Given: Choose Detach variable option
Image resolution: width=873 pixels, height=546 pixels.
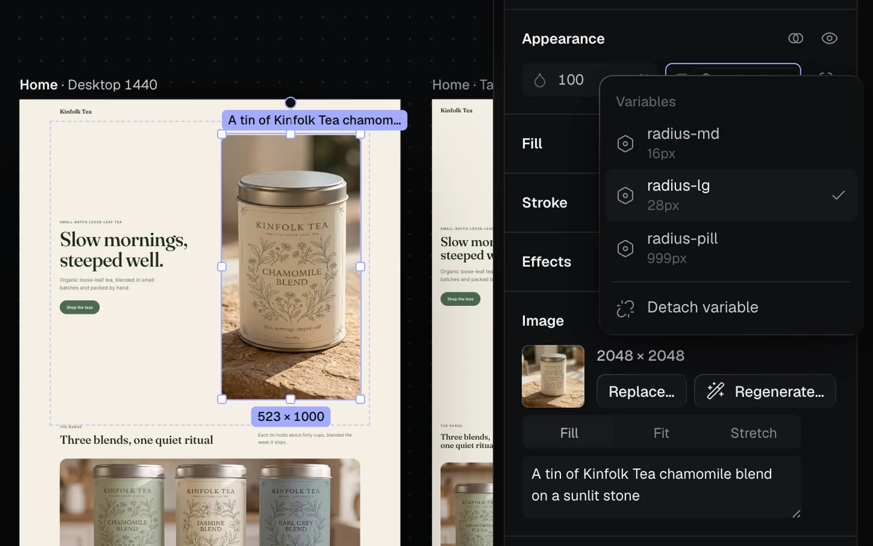Looking at the screenshot, I should point(731,307).
